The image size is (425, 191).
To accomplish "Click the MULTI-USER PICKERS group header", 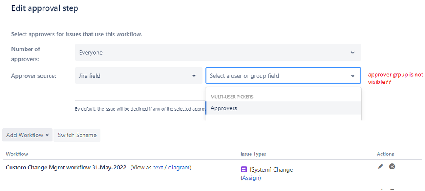I will coord(232,97).
